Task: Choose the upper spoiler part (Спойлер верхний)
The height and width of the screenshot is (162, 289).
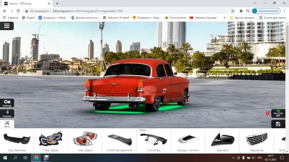Action: (119, 141)
